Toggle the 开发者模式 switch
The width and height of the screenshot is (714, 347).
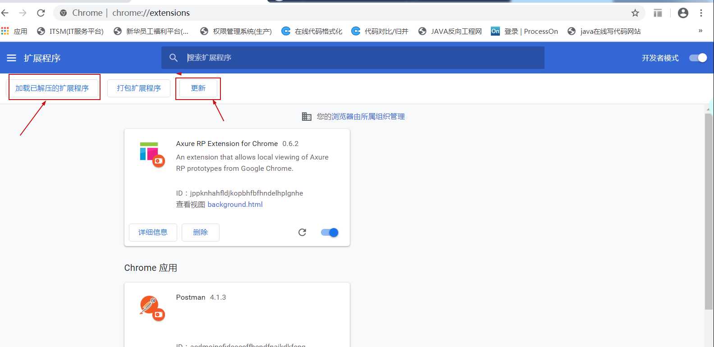pyautogui.click(x=698, y=58)
